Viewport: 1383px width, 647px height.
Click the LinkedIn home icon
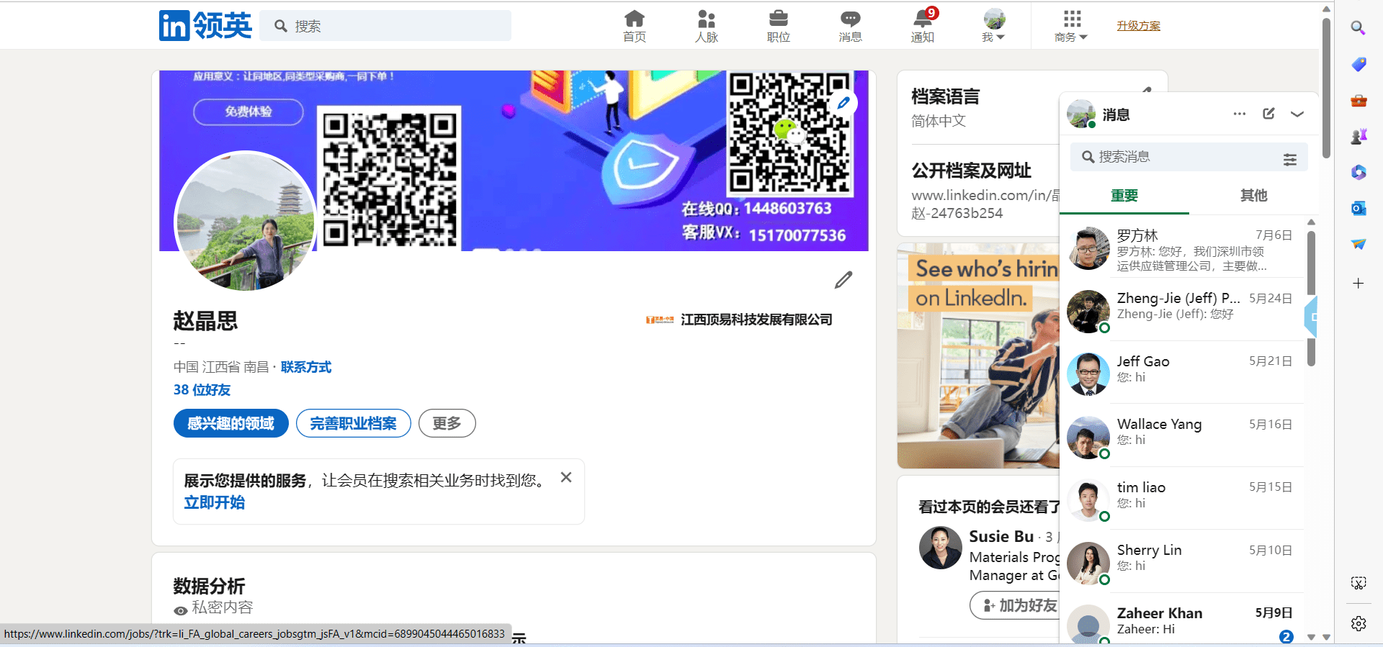[x=634, y=26]
